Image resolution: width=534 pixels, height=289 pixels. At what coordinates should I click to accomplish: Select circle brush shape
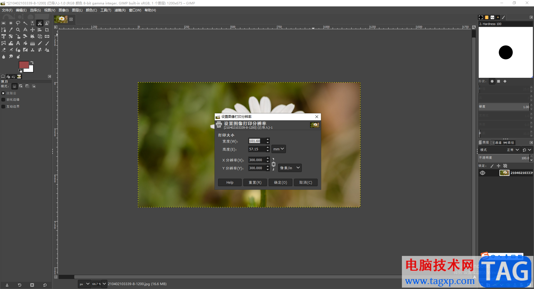tap(492, 81)
